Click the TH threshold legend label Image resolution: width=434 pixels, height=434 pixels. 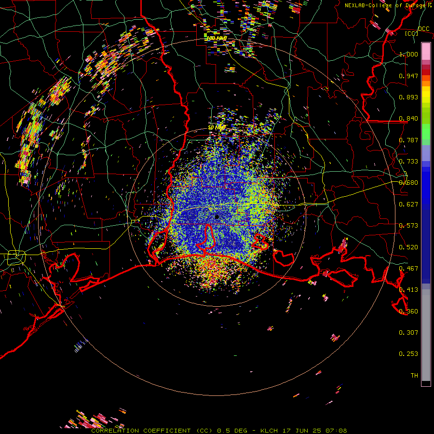[x=414, y=376]
